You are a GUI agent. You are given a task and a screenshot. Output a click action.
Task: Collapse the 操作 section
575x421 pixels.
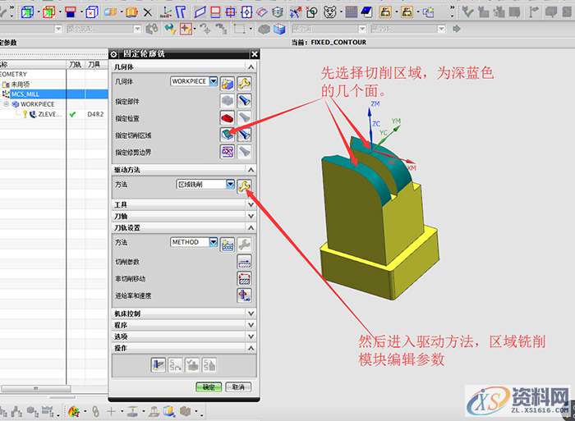pos(251,348)
